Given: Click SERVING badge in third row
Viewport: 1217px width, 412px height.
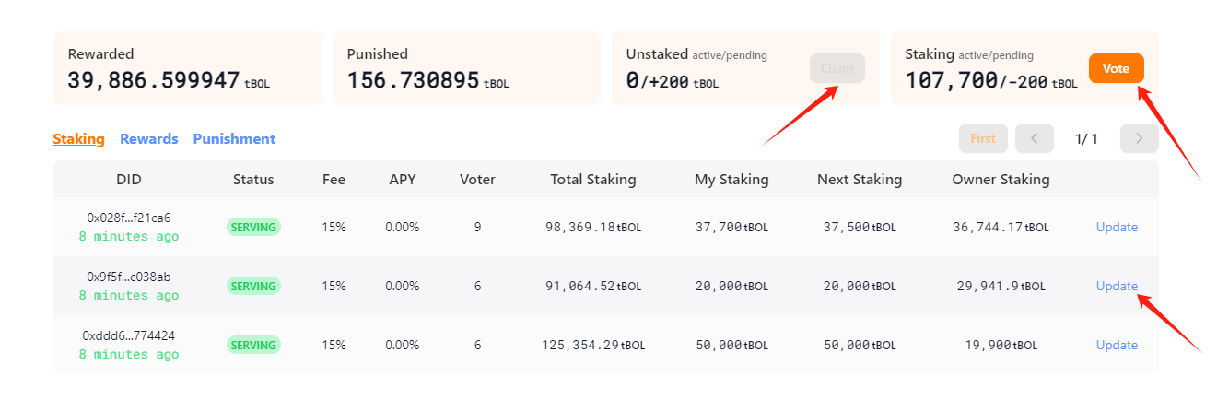Looking at the screenshot, I should point(253,345).
